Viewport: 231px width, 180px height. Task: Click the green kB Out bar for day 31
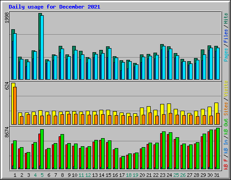click(218, 148)
